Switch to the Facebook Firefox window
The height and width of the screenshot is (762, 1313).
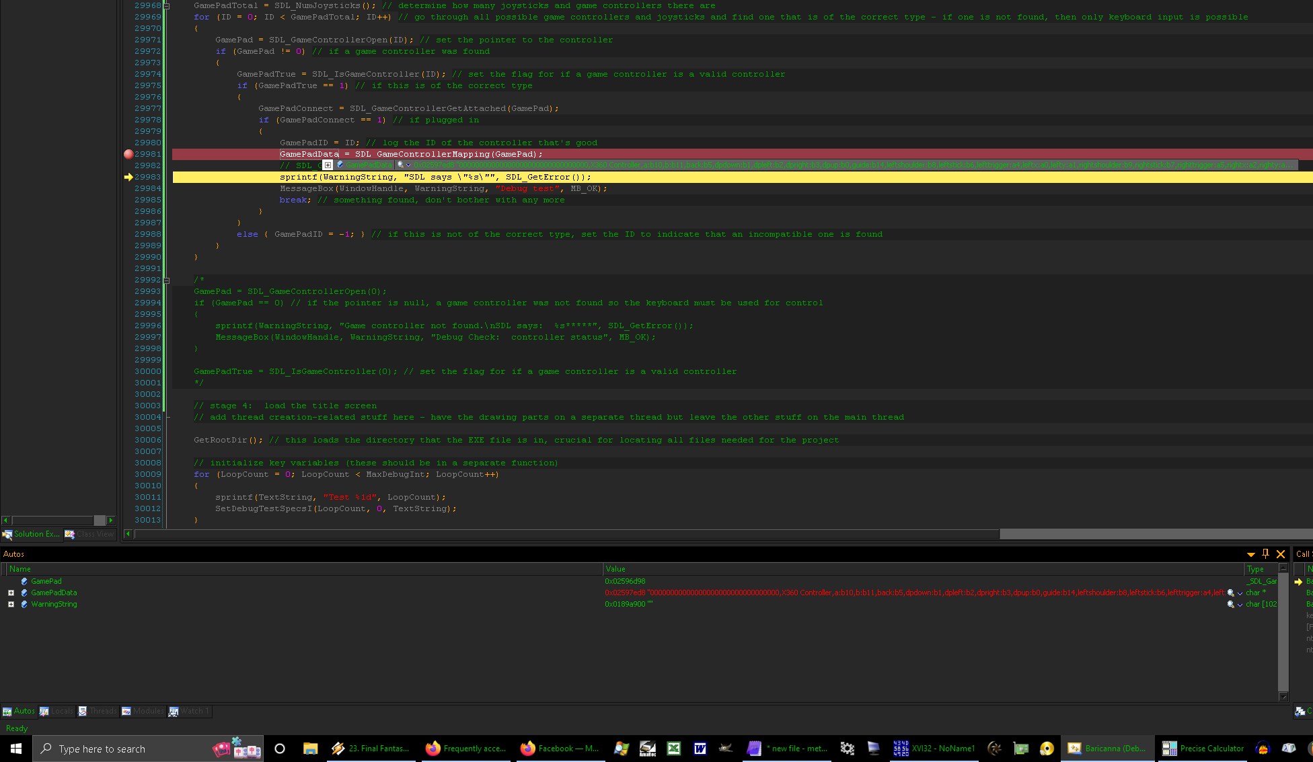pyautogui.click(x=560, y=749)
